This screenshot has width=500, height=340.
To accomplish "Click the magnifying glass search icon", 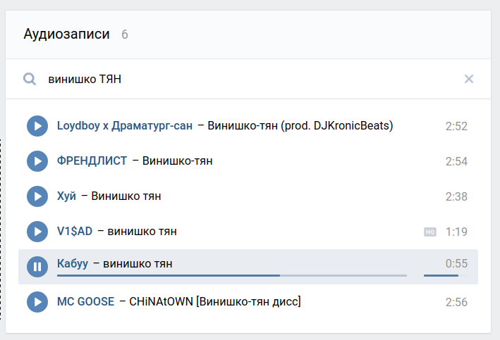I will [x=30, y=79].
